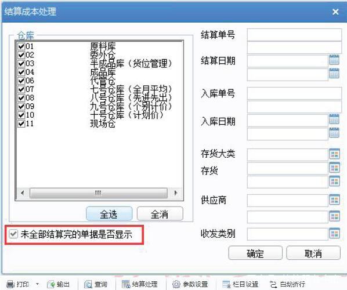The height and width of the screenshot is (290, 347).
Task: Expand dropdown arrow next to 打印
Action: [x=37, y=284]
